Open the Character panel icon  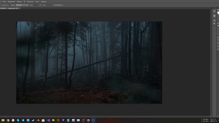click(x=215, y=20)
